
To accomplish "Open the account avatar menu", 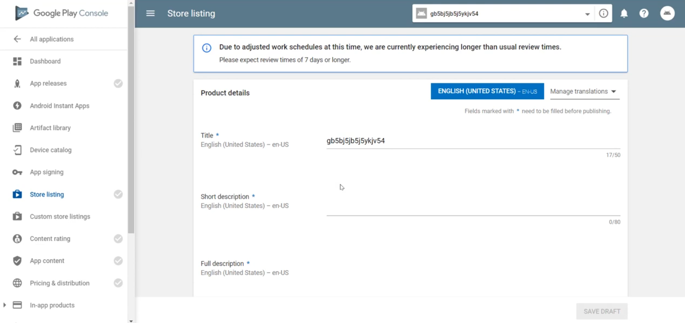I will (667, 13).
